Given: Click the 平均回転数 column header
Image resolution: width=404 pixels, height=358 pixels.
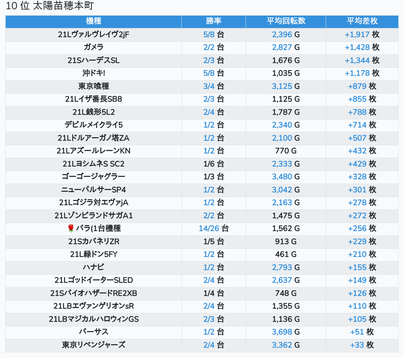Looking at the screenshot, I should 286,21.
